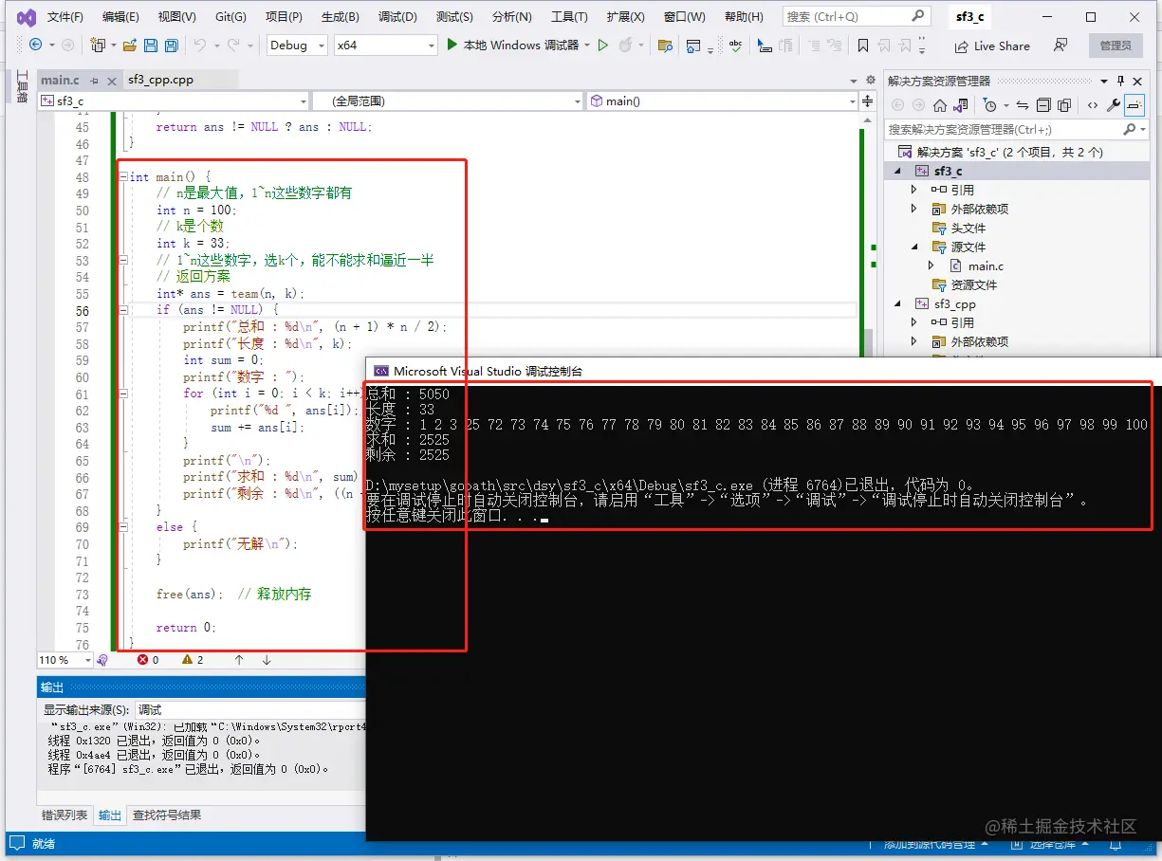Open the 文件(F) menu
Viewport: 1162px width, 861px height.
coord(65,17)
